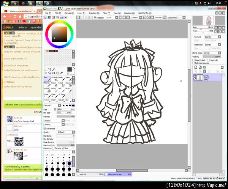Open the Wet edge dropdown

click(212, 45)
